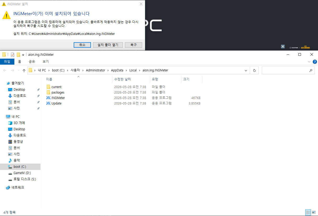Viewport: 318px width, 216px height.
Task: Click the 취소 button in INGMeter dialog
Action: (82, 45)
